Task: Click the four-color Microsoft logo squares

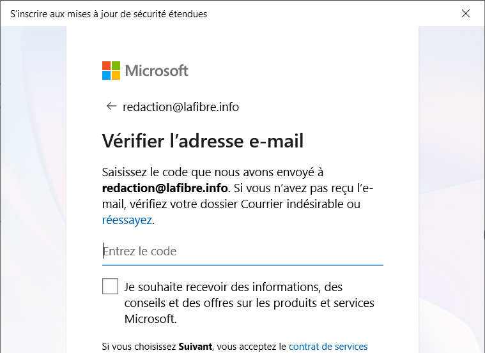Action: 111,71
